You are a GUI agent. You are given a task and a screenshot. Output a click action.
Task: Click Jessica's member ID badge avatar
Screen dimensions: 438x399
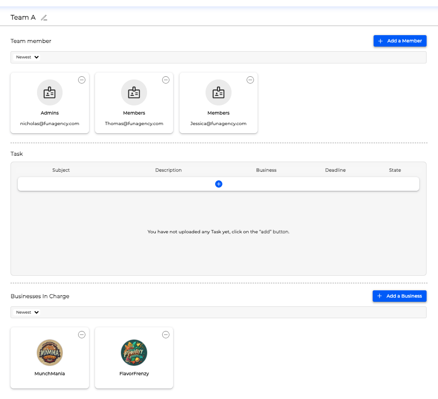click(218, 93)
